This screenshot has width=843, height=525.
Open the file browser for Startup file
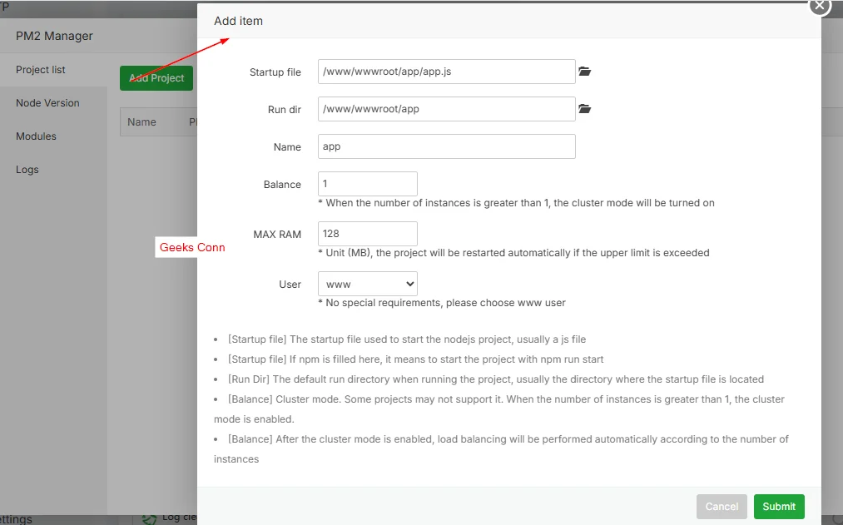[x=585, y=72]
